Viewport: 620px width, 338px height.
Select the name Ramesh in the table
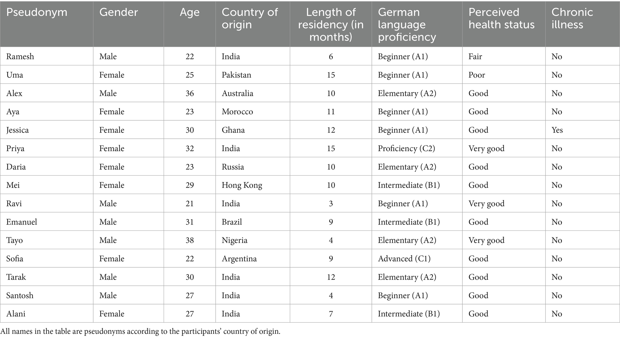20,57
